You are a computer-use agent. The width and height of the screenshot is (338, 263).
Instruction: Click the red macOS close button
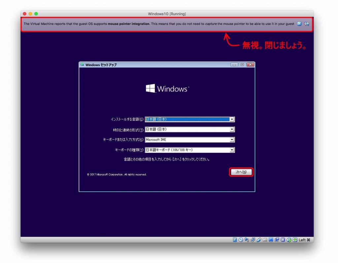pos(24,14)
